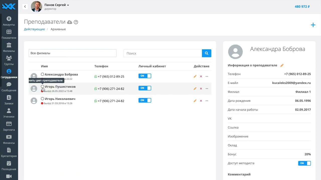Change color circle for Александра Боброва
321x180 pixels.
tap(42, 74)
